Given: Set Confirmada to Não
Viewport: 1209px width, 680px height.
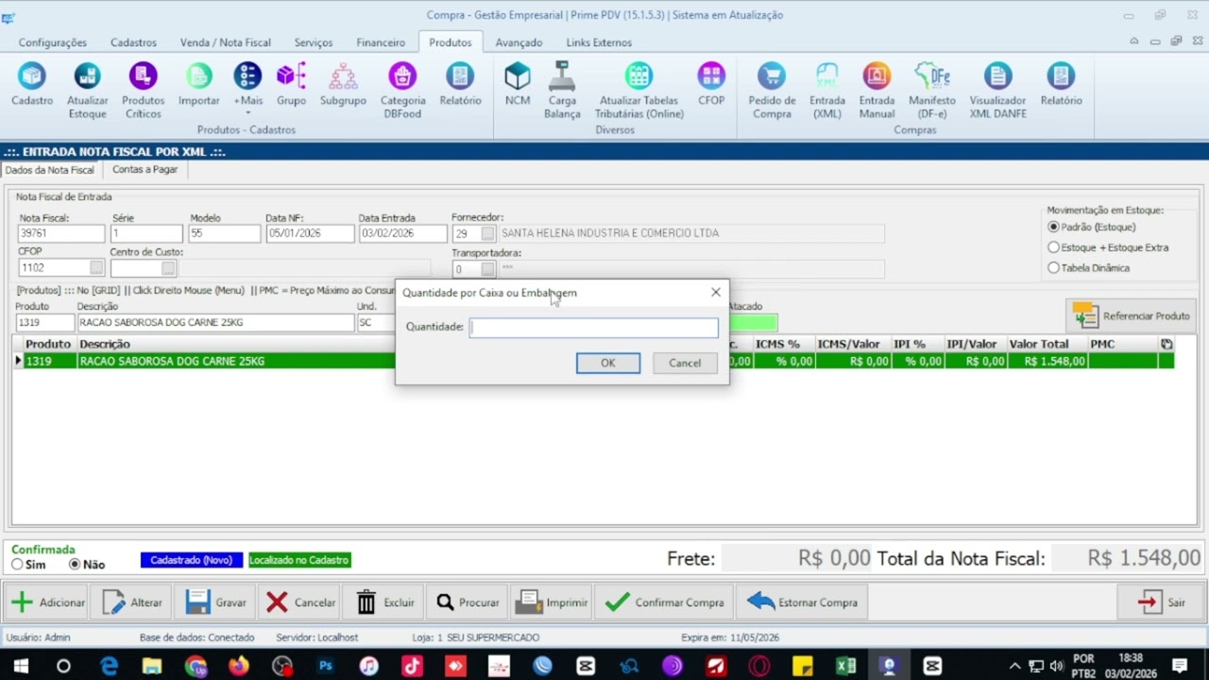Looking at the screenshot, I should tap(87, 565).
